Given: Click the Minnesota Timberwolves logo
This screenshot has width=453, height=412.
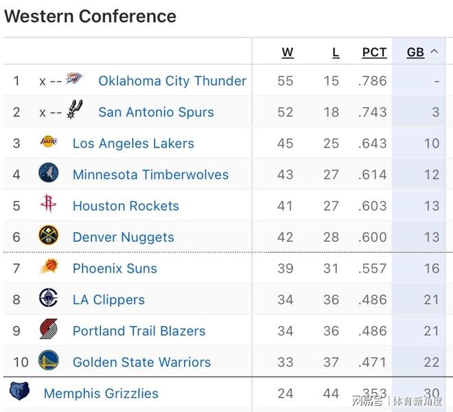Looking at the screenshot, I should click(x=49, y=173).
